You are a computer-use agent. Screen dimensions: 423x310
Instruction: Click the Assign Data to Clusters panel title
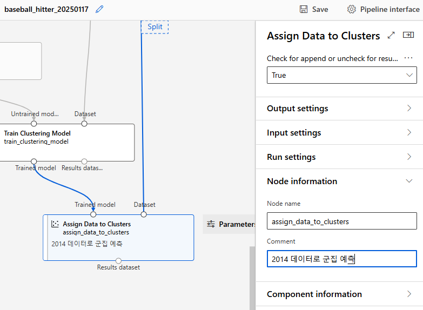pos(324,36)
